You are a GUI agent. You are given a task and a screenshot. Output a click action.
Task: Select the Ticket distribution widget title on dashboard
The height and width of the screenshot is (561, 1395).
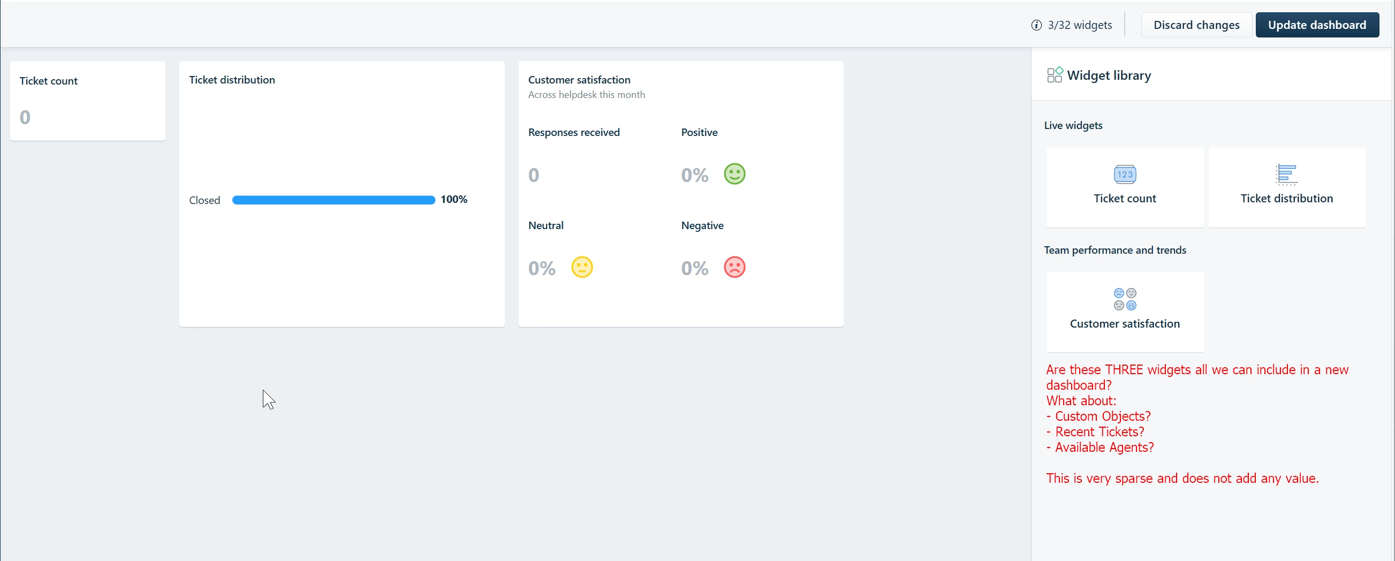click(x=232, y=80)
